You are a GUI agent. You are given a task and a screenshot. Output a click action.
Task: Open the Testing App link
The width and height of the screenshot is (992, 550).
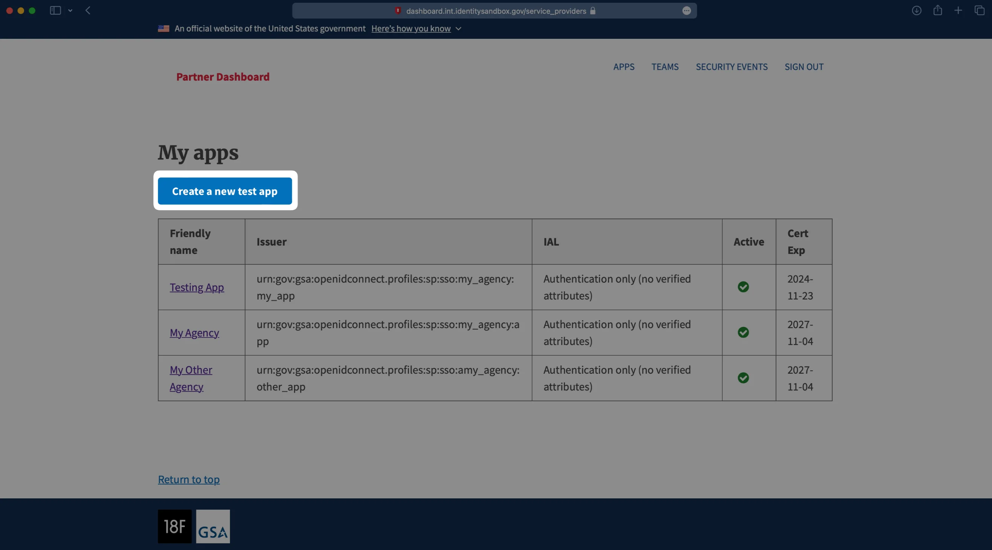tap(196, 287)
